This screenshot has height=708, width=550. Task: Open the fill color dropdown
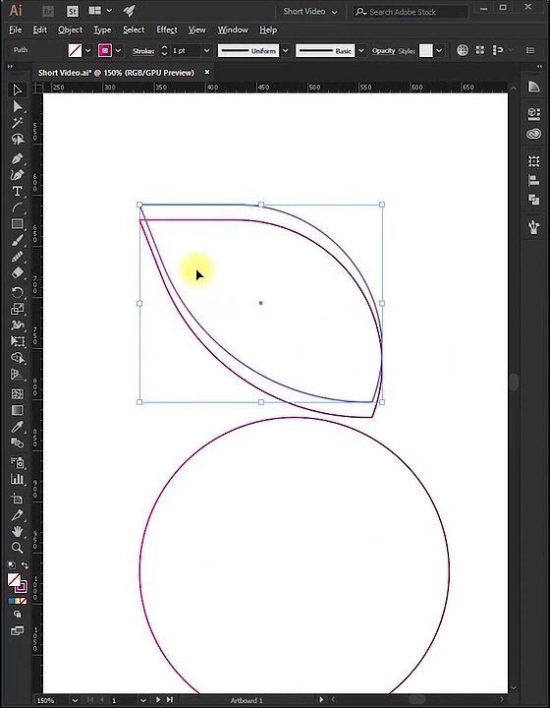(88, 50)
